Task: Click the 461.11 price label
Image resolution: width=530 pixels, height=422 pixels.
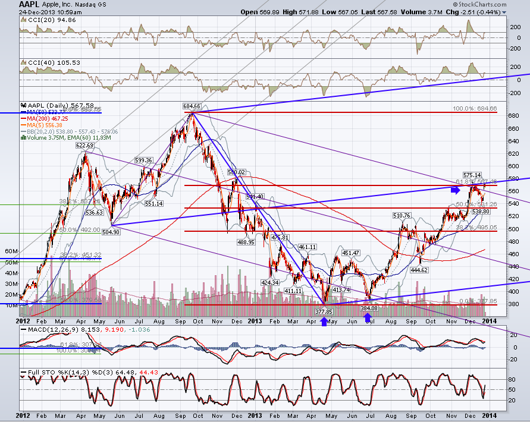Action: pos(307,247)
